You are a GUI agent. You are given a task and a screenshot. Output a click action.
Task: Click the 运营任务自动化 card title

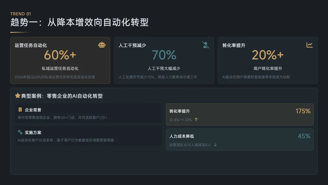31,45
